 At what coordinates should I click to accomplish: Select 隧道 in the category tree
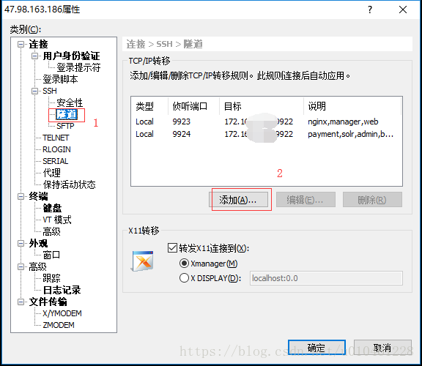click(x=67, y=114)
